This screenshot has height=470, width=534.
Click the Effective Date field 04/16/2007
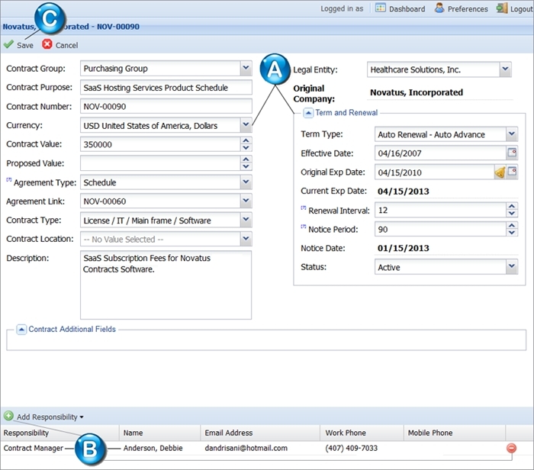tap(440, 153)
